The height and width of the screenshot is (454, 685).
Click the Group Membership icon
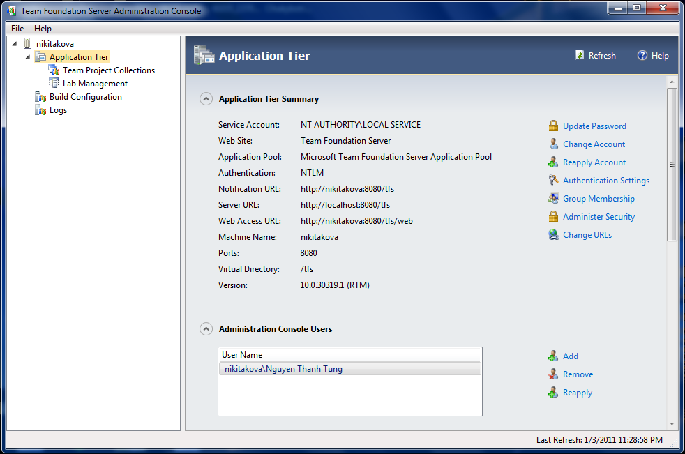[x=553, y=198]
